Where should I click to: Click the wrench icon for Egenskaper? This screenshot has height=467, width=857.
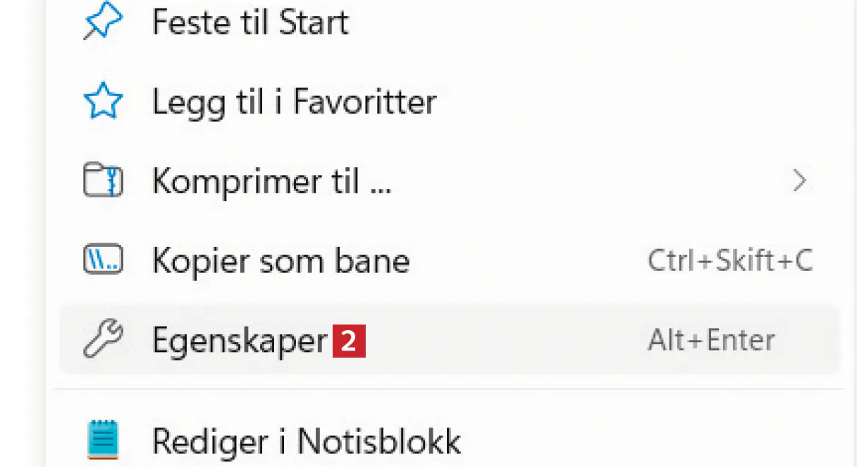(103, 341)
